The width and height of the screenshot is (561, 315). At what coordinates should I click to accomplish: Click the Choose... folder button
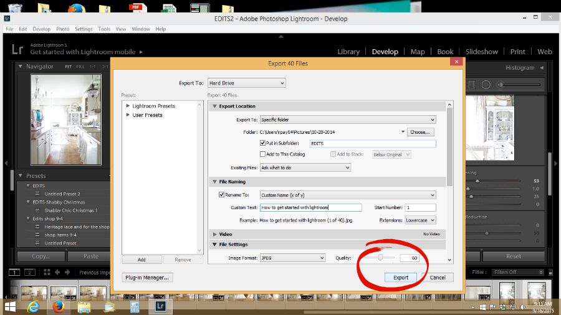420,132
